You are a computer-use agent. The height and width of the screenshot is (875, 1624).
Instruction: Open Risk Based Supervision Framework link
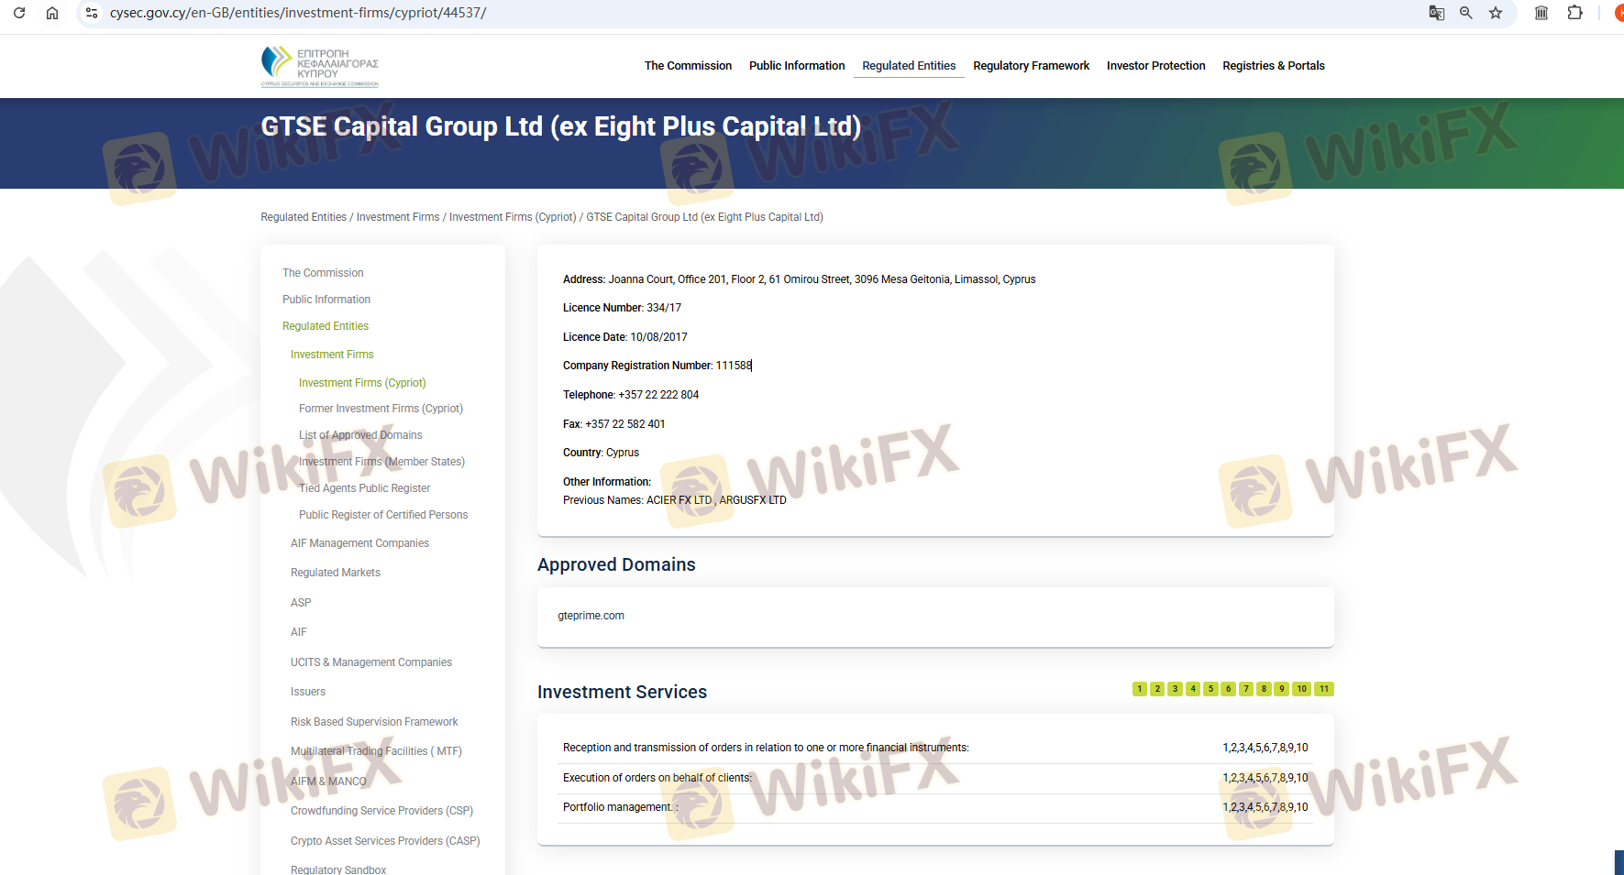click(374, 722)
